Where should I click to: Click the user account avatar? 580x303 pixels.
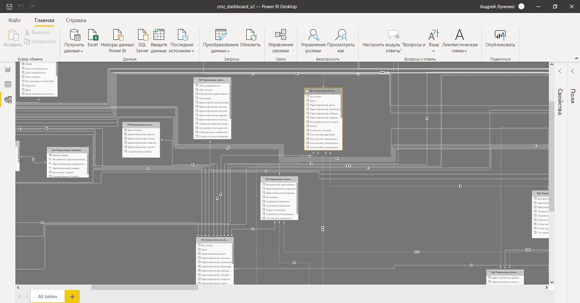[x=521, y=6]
